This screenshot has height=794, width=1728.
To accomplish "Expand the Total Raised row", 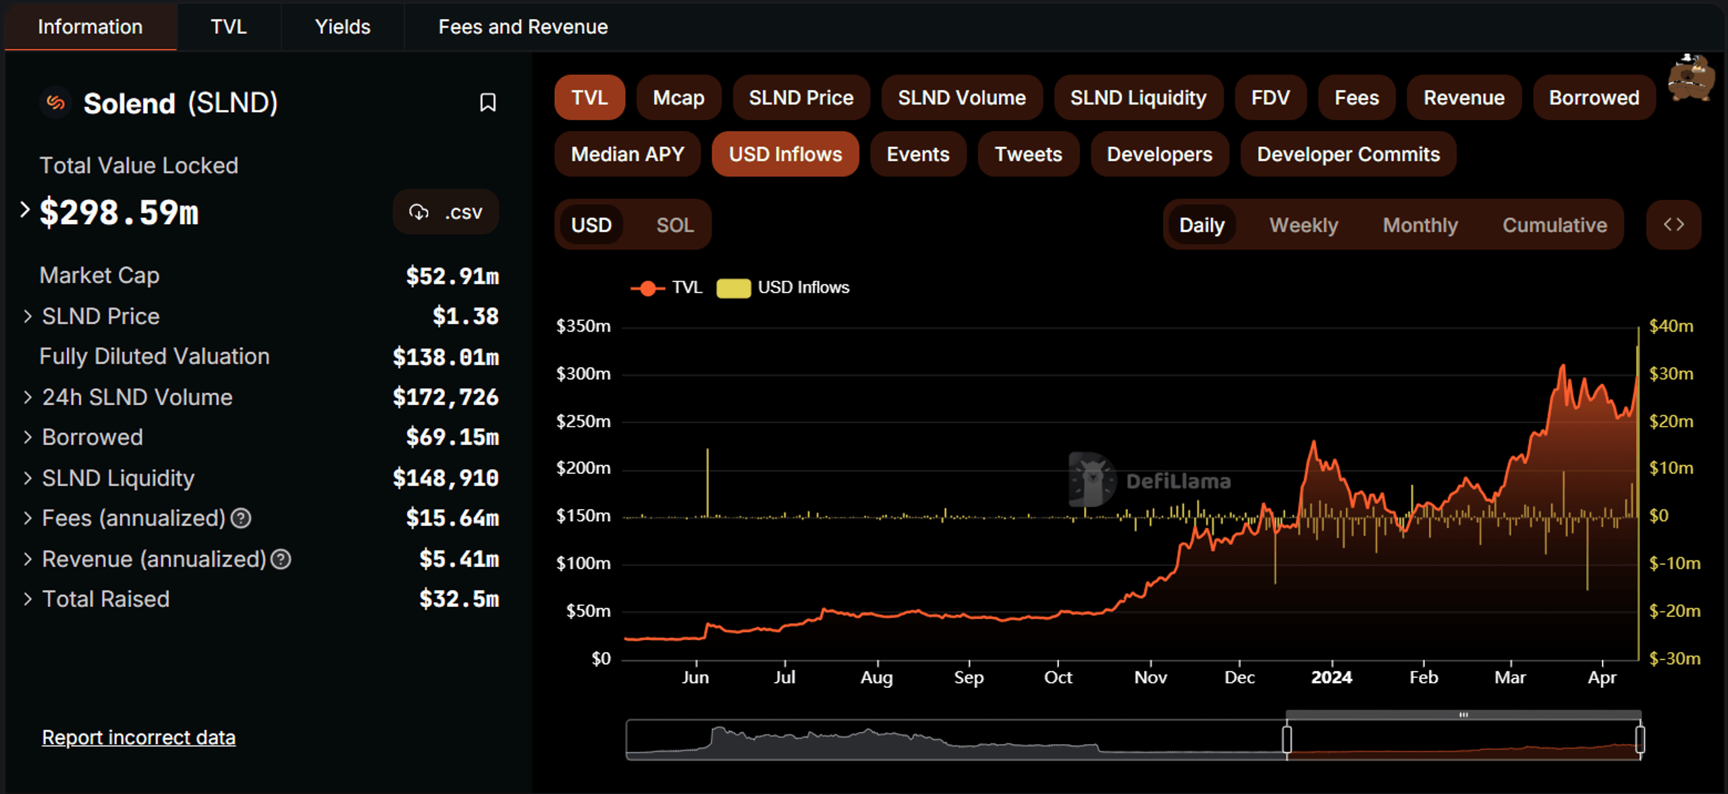I will coord(28,600).
